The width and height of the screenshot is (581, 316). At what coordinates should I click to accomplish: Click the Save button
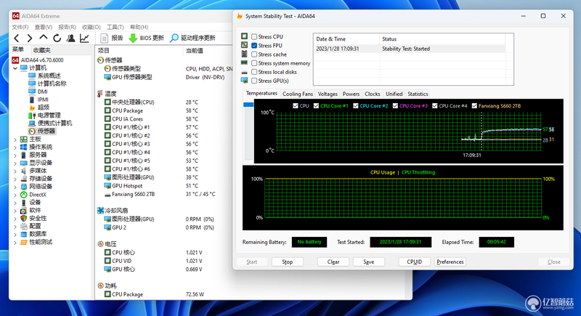[369, 262]
